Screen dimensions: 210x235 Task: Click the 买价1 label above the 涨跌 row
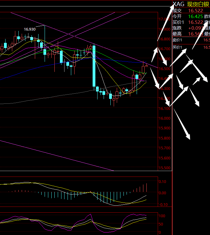coord(178,22)
